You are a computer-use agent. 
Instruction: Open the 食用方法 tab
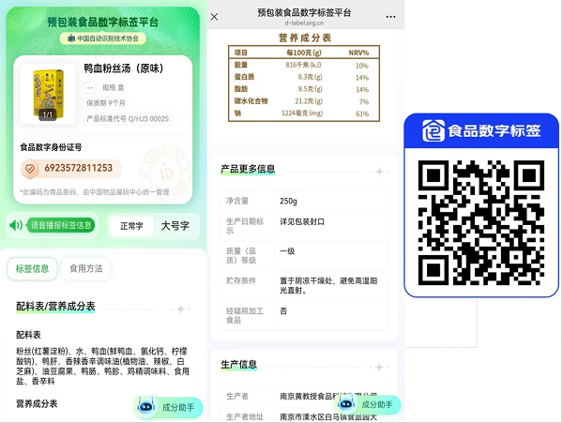[86, 268]
